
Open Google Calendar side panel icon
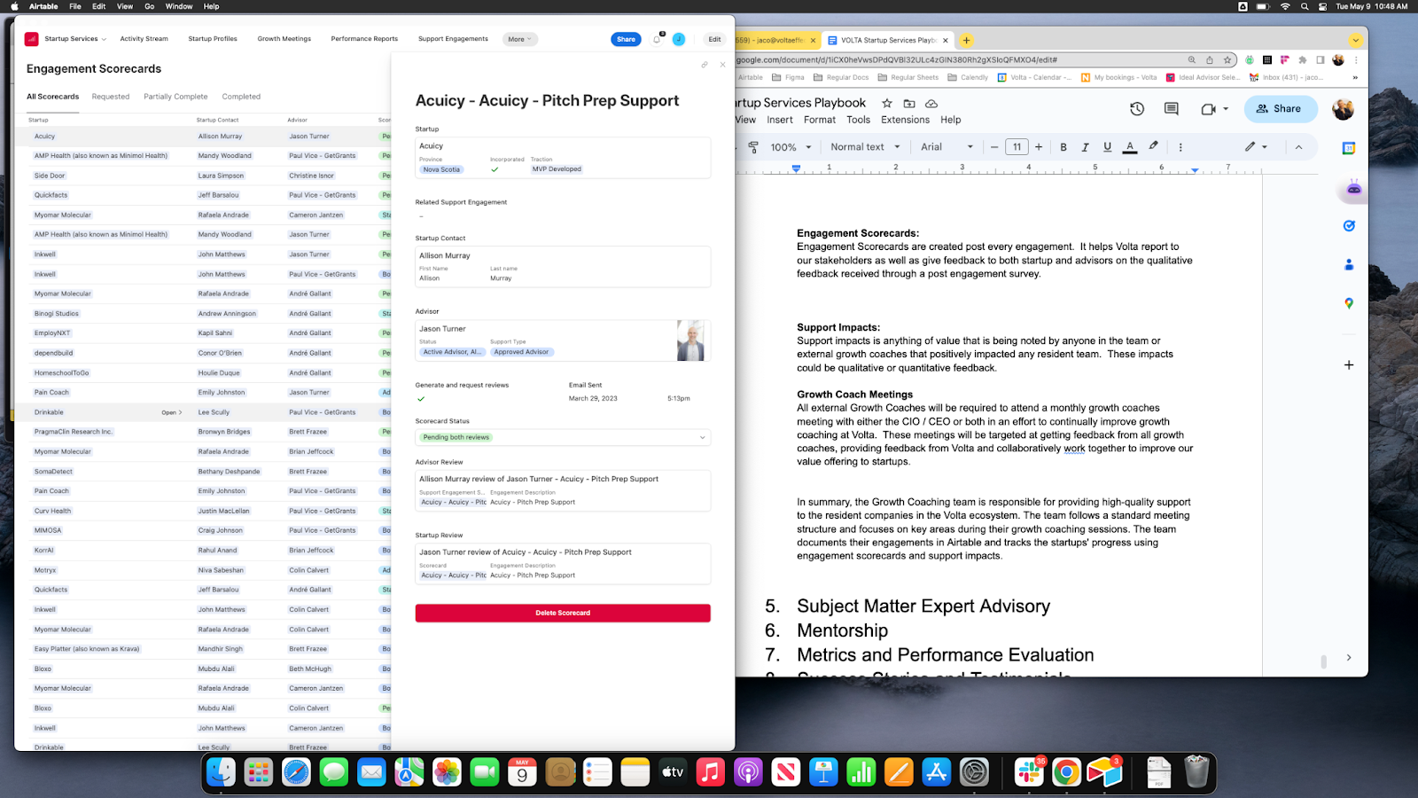[1349, 148]
